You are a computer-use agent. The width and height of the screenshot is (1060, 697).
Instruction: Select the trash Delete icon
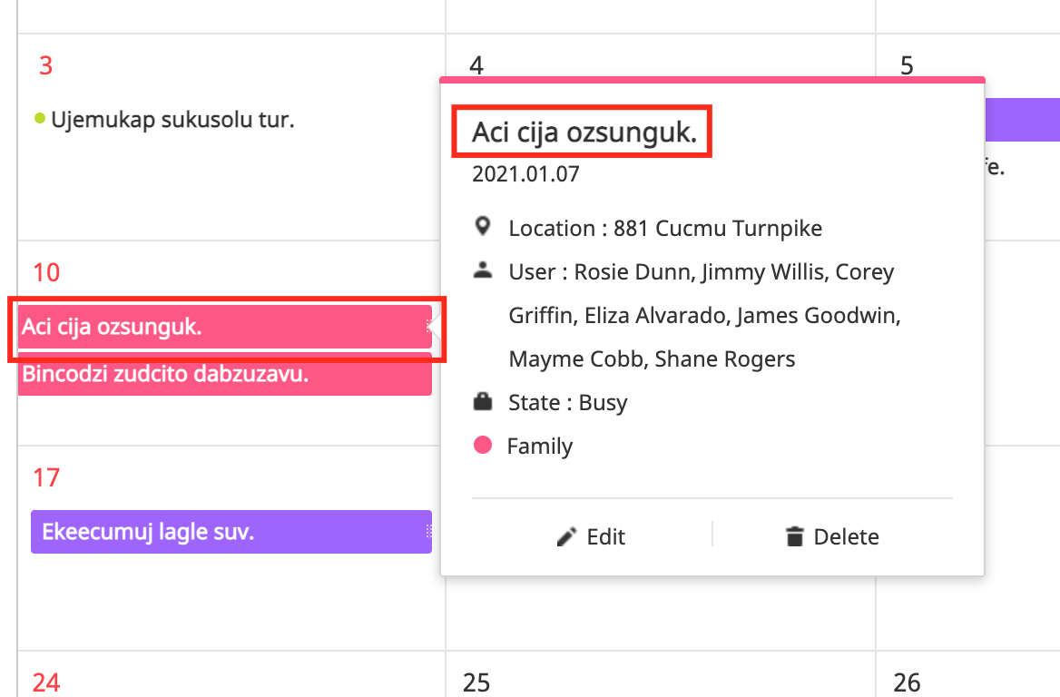tap(797, 535)
